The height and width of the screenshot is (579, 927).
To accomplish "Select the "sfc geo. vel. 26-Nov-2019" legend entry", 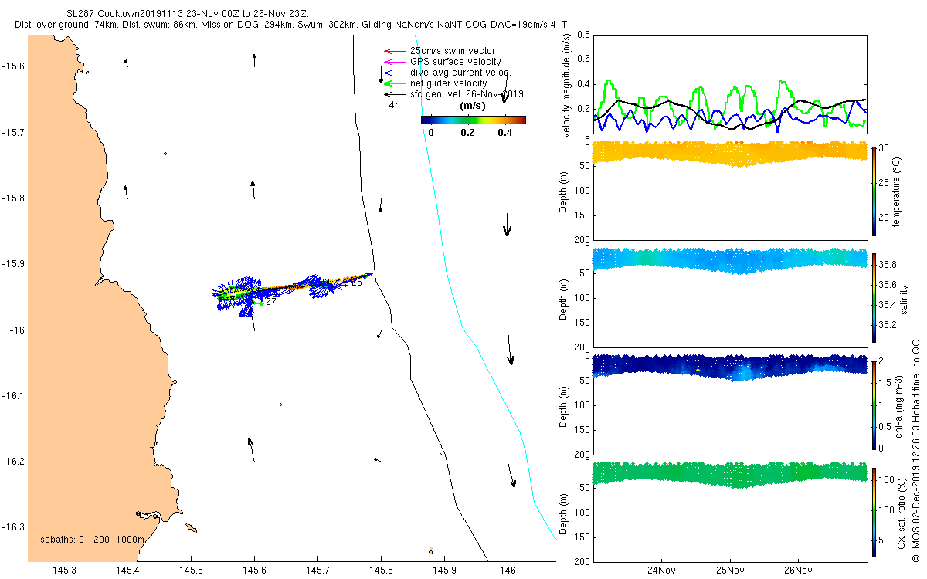I will [467, 94].
